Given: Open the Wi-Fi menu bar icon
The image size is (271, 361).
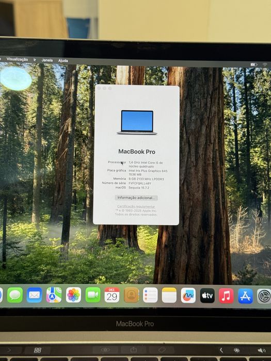Looking at the screenshot, I should 264,65.
